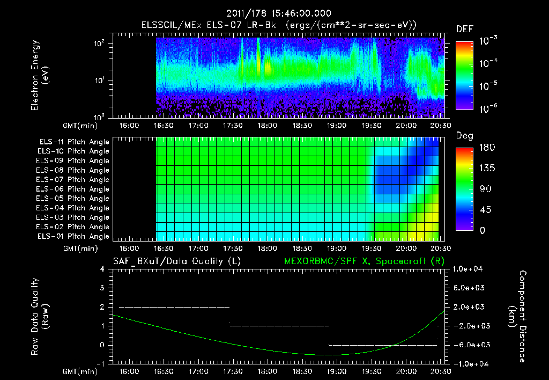Screen dimensions: 549x380
Task: Select the ELS-06 Pitch Angle row label
Action: point(73,189)
